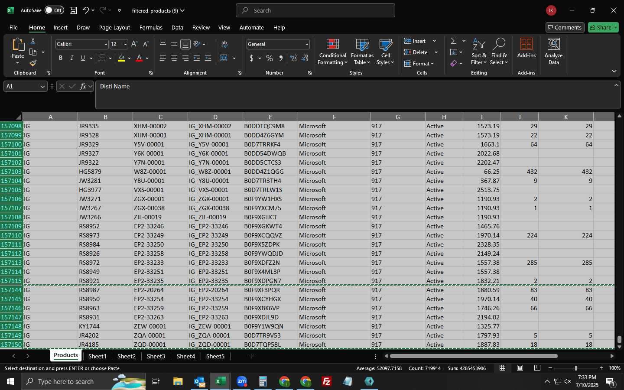Click the zoom slider handle
The height and width of the screenshot is (390, 624).
click(576, 368)
